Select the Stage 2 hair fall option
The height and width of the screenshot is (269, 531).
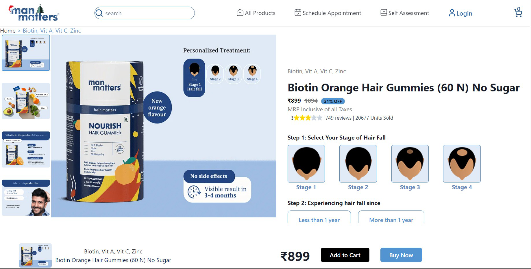[358, 164]
